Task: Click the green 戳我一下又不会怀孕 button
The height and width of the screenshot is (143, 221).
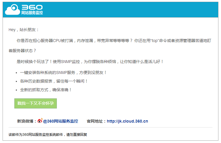Action: coord(36,103)
